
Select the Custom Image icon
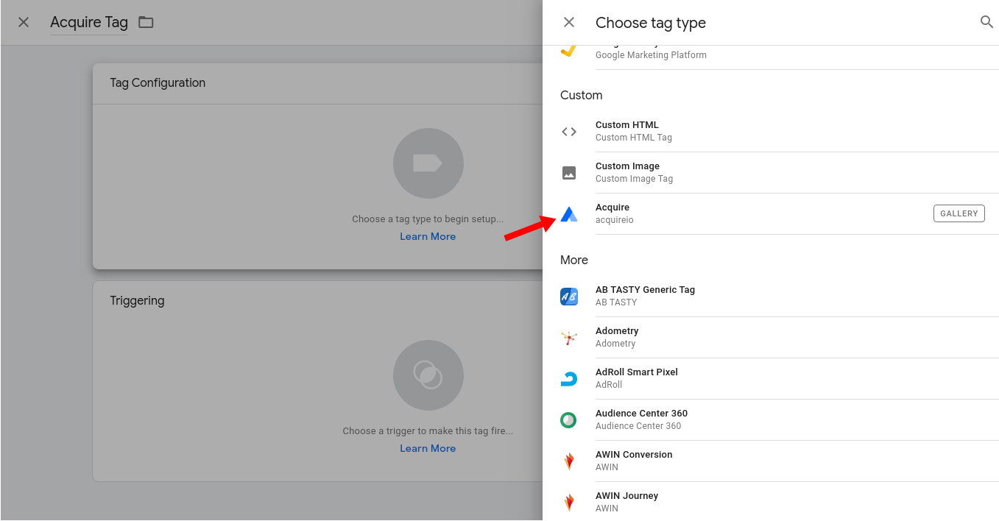[x=569, y=173]
